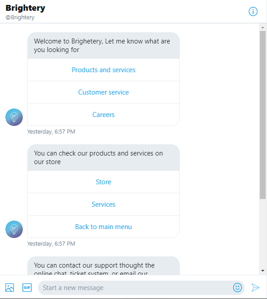Click Back to main menu
The width and height of the screenshot is (267, 299).
coord(103,227)
